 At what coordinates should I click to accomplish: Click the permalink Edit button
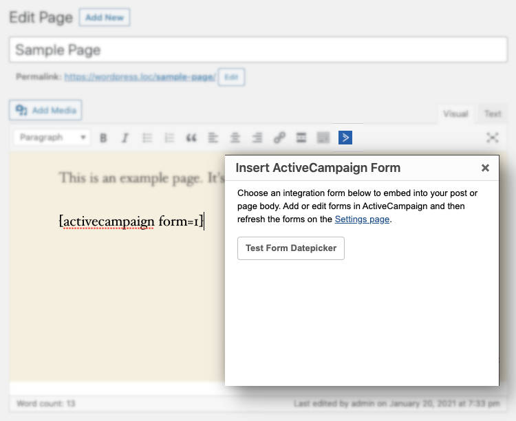(x=231, y=77)
